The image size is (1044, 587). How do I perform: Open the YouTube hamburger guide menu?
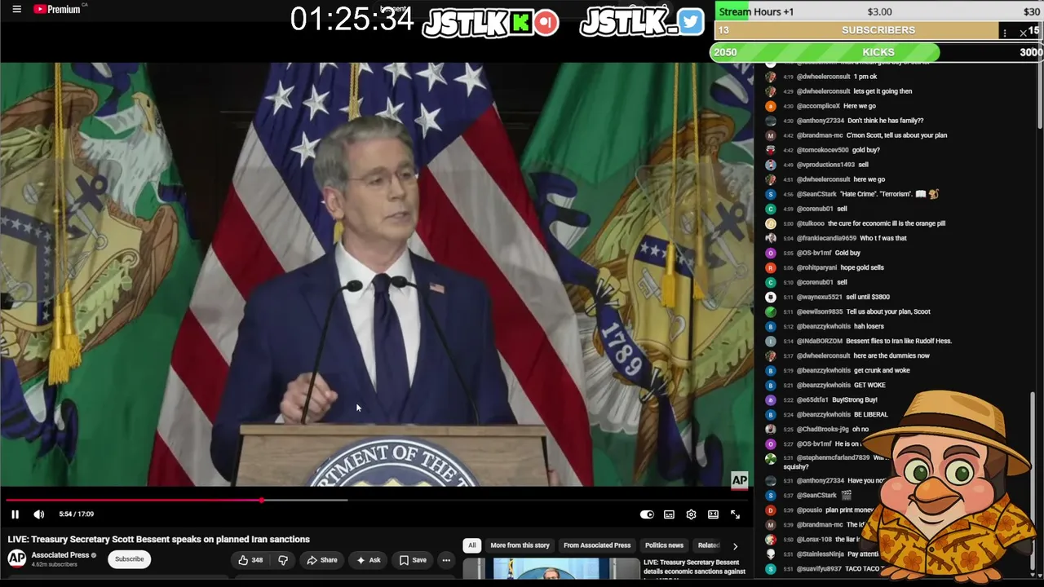click(16, 9)
